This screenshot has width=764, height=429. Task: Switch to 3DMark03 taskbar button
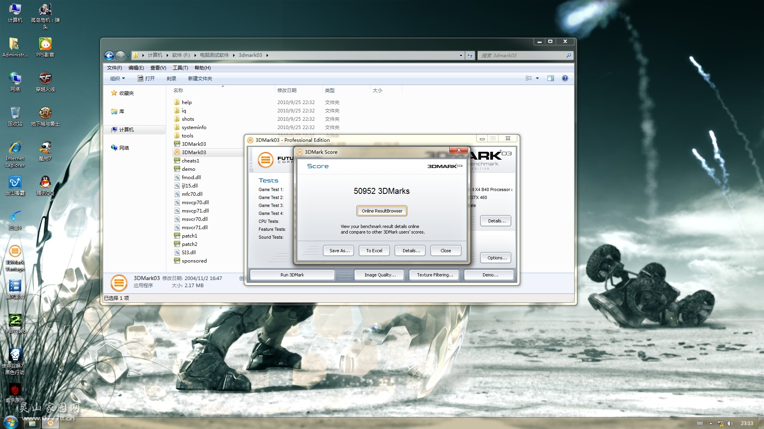(51, 423)
